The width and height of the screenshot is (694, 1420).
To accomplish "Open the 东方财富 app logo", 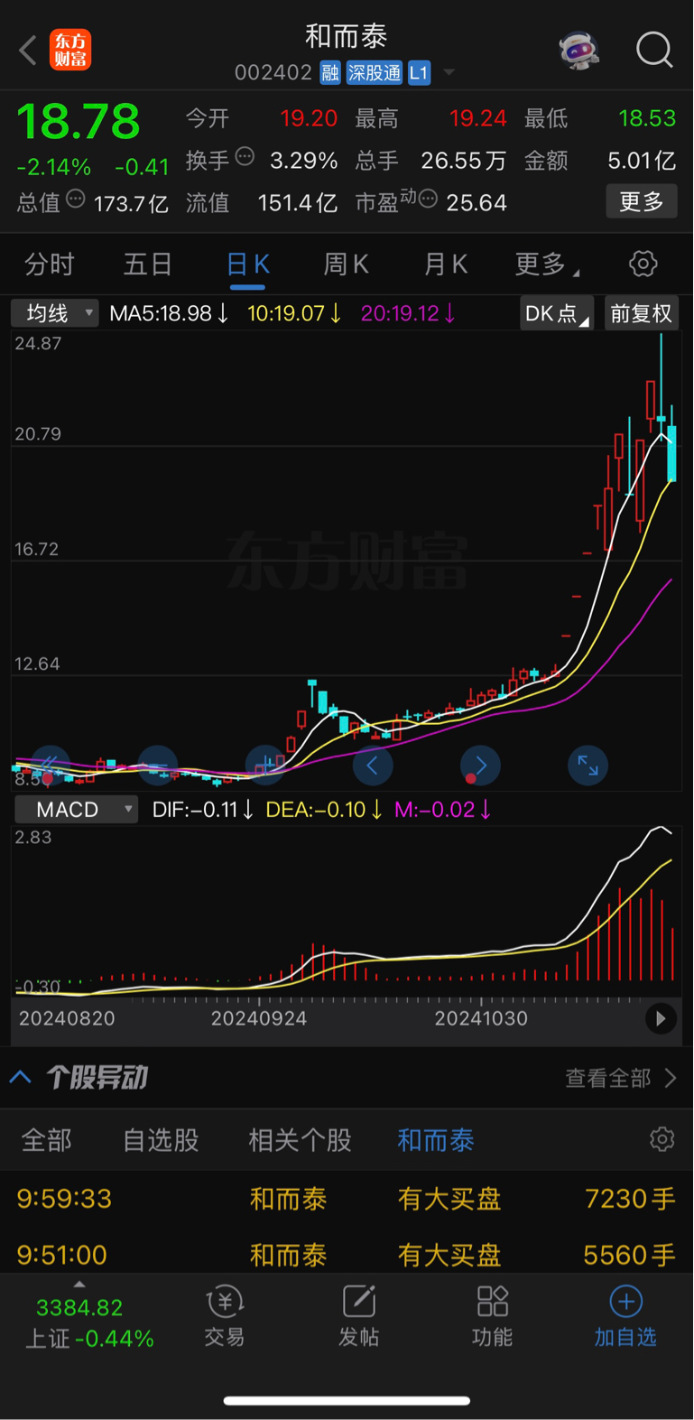I will coord(70,50).
